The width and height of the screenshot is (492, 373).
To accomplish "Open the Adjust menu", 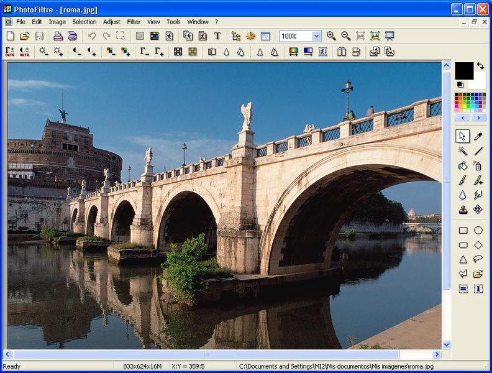I will 112,22.
